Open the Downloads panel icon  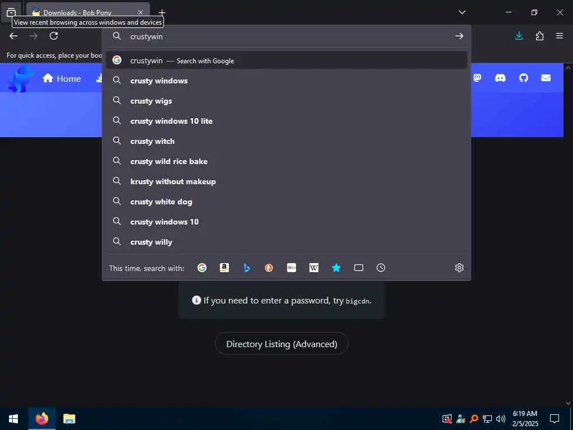point(519,36)
